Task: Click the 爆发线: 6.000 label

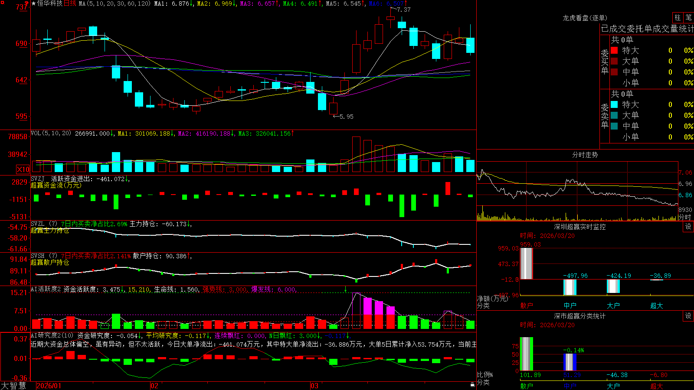Action: pyautogui.click(x=273, y=289)
